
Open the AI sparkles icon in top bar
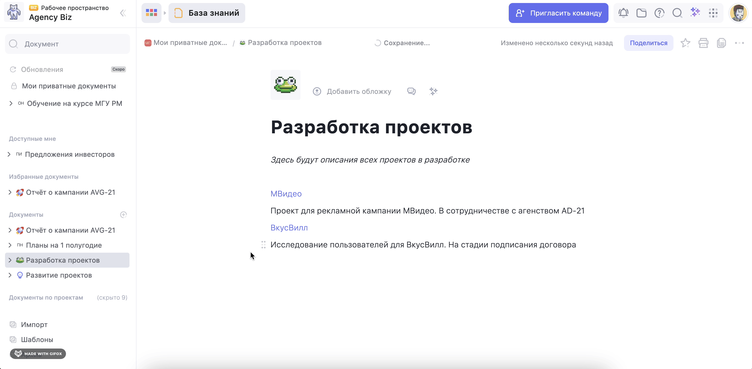[x=695, y=12]
